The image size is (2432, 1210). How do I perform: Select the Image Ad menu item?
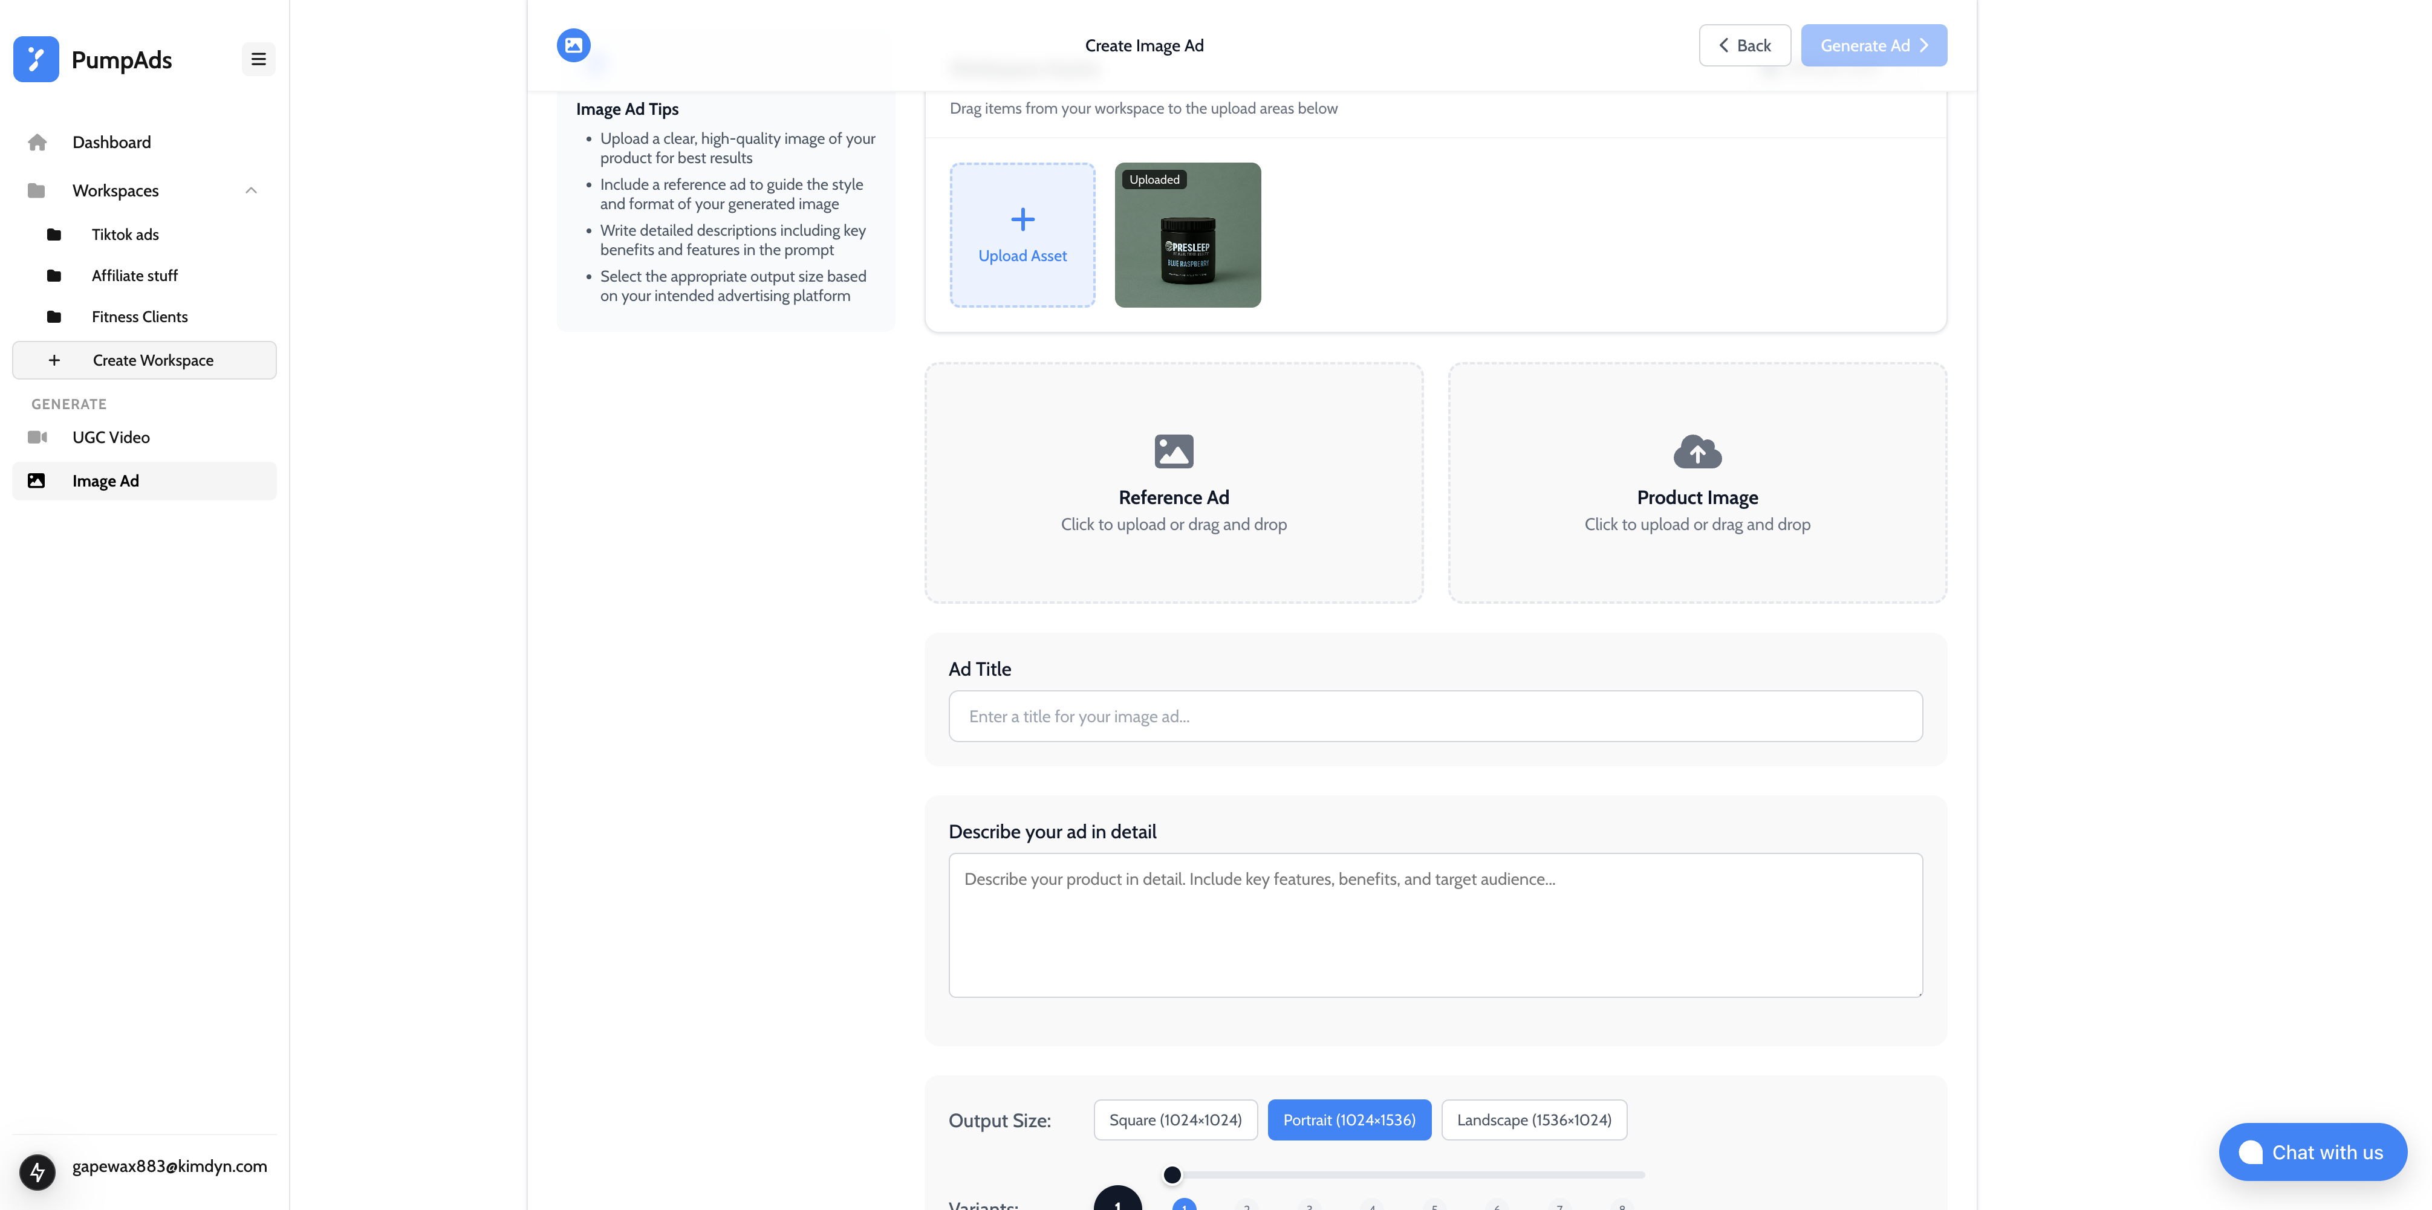coord(145,481)
